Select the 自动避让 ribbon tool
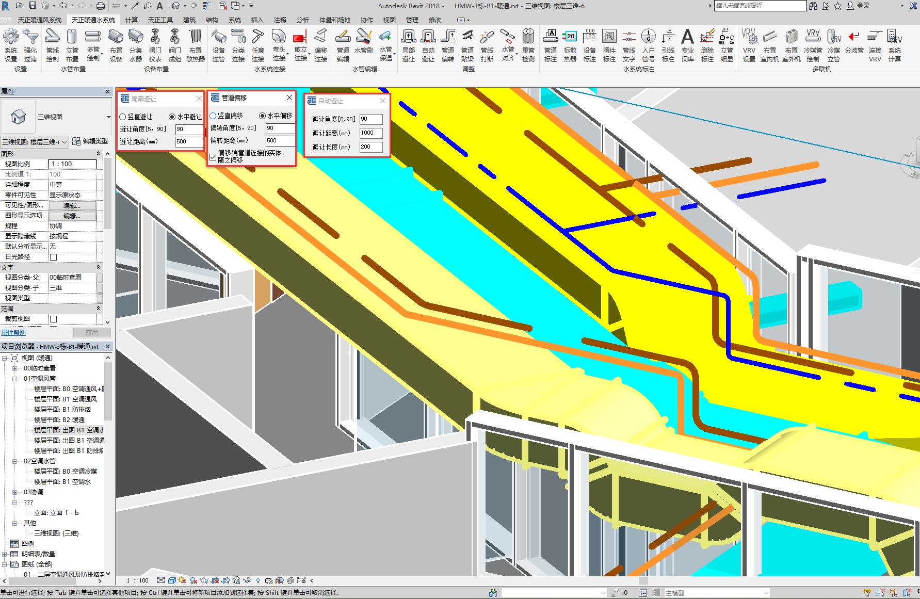The width and height of the screenshot is (920, 599). (x=428, y=37)
